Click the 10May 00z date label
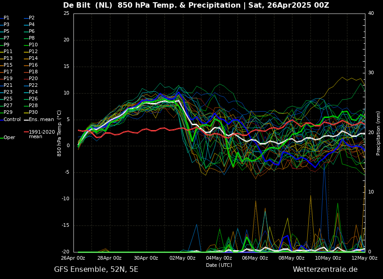The image size is (383, 279). coord(328,258)
